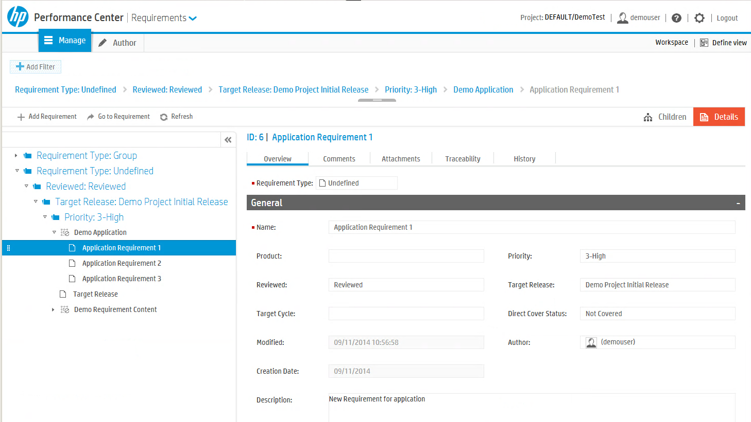The image size is (751, 422).
Task: Expand the Demo Requirement Content node
Action: tap(53, 309)
